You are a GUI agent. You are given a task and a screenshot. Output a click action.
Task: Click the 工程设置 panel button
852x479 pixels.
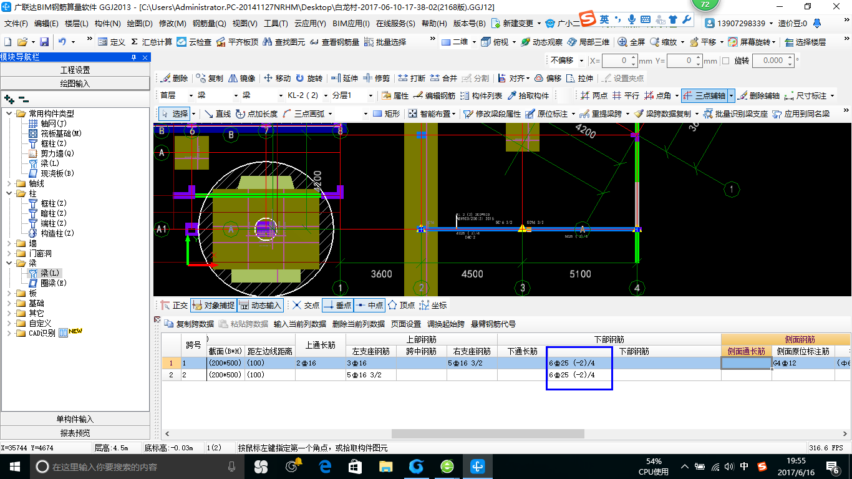[75, 69]
